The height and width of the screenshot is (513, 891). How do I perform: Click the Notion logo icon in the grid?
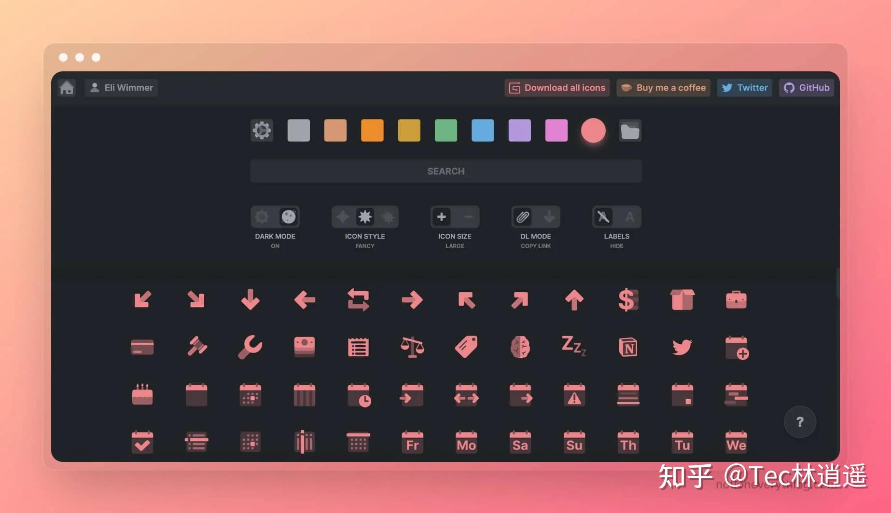tap(627, 347)
